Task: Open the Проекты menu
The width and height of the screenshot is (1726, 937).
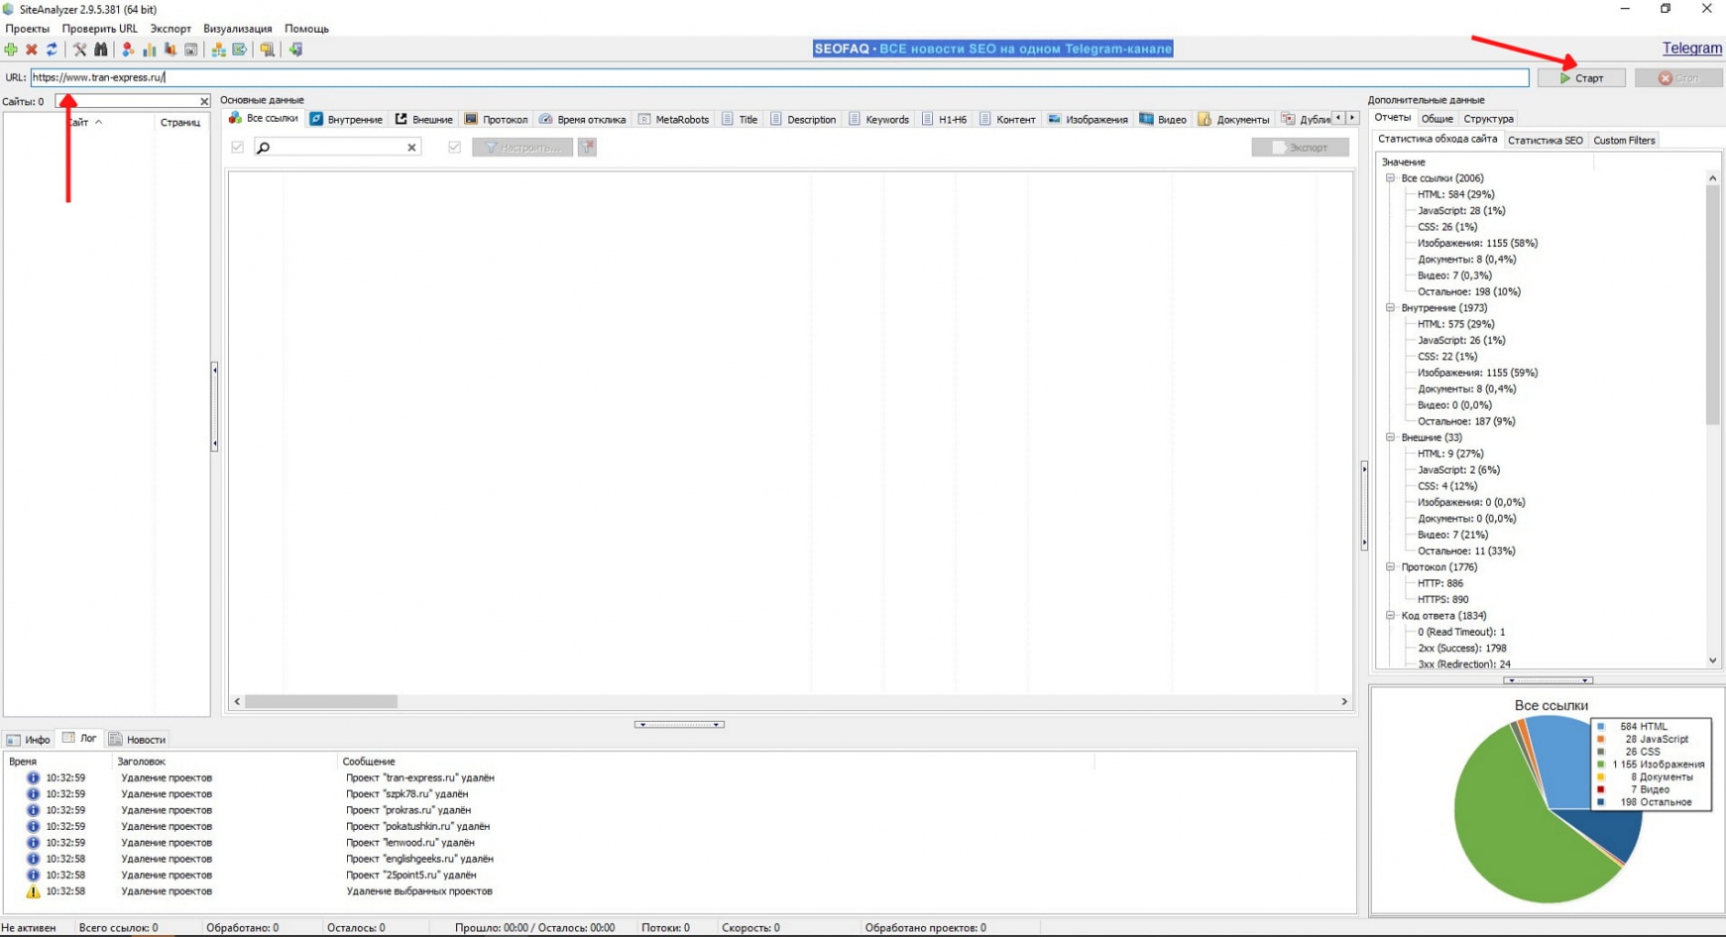Action: pyautogui.click(x=27, y=28)
